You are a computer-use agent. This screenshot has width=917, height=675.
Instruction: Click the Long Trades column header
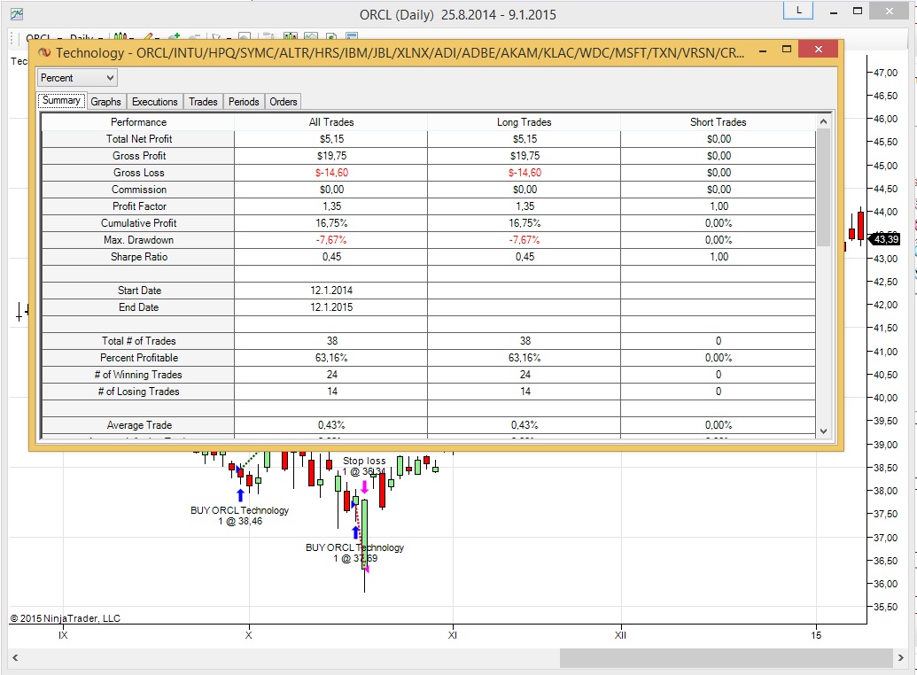pyautogui.click(x=524, y=122)
